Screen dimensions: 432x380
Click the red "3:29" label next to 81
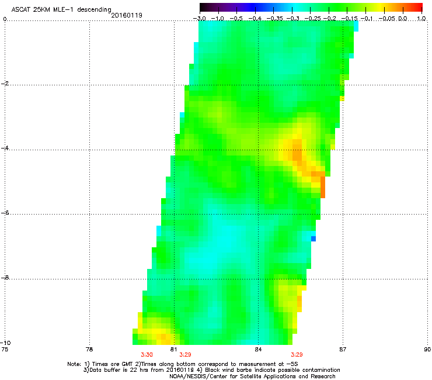(185, 355)
